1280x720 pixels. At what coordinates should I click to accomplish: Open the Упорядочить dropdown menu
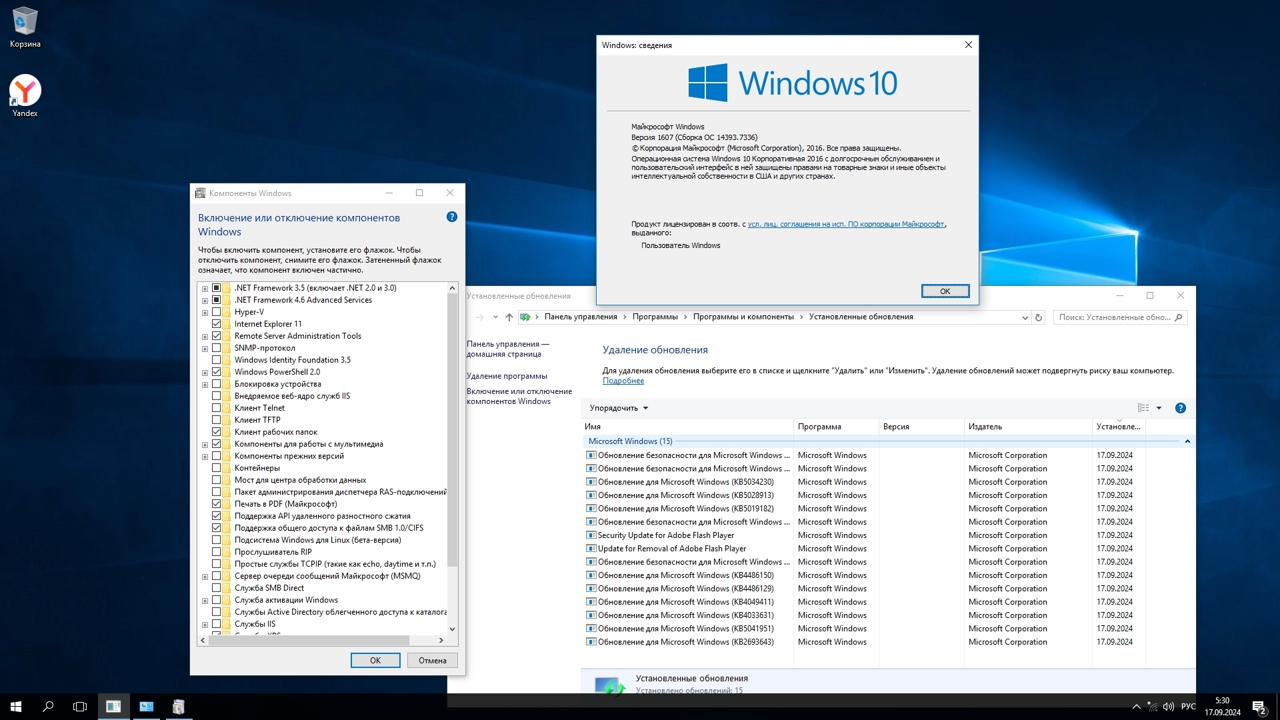click(x=619, y=408)
